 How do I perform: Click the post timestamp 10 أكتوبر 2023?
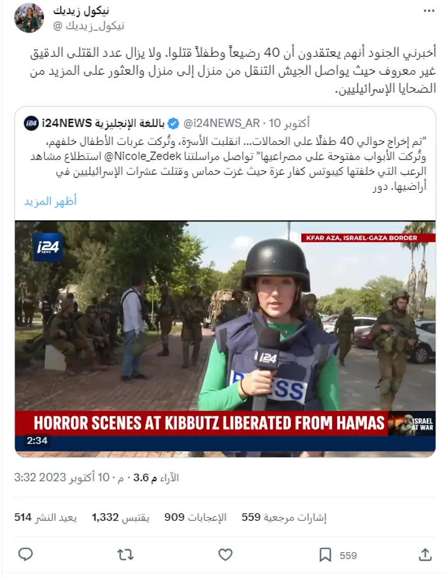(x=69, y=477)
